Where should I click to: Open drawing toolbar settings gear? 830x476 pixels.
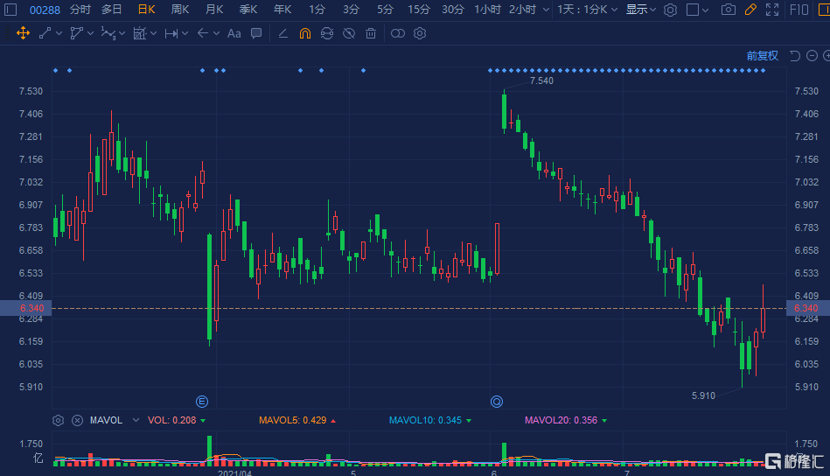tap(420, 33)
